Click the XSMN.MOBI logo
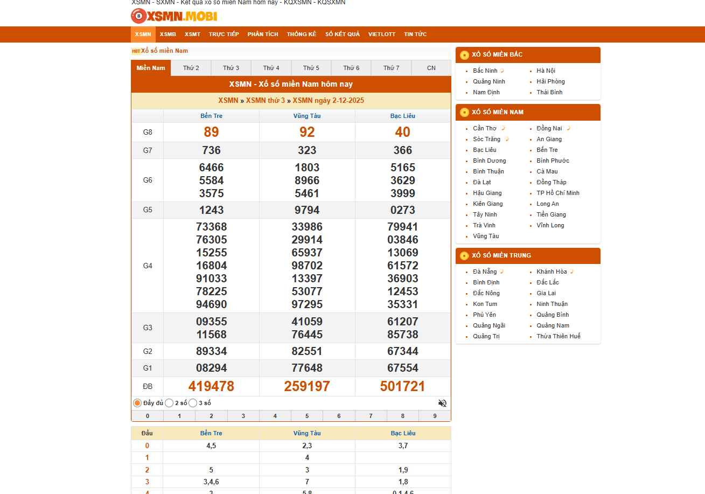705x494 pixels. click(x=174, y=16)
